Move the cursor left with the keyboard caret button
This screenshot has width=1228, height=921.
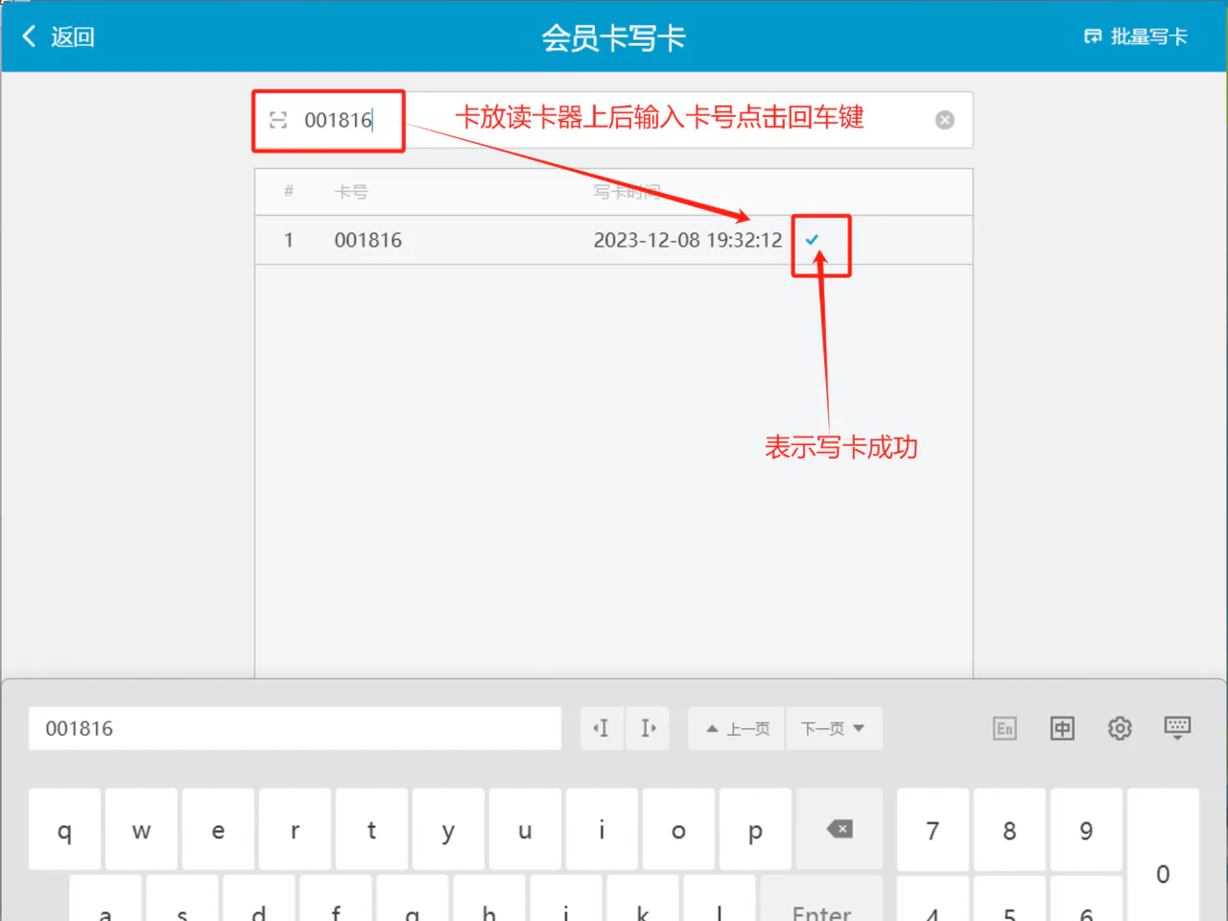click(x=602, y=728)
